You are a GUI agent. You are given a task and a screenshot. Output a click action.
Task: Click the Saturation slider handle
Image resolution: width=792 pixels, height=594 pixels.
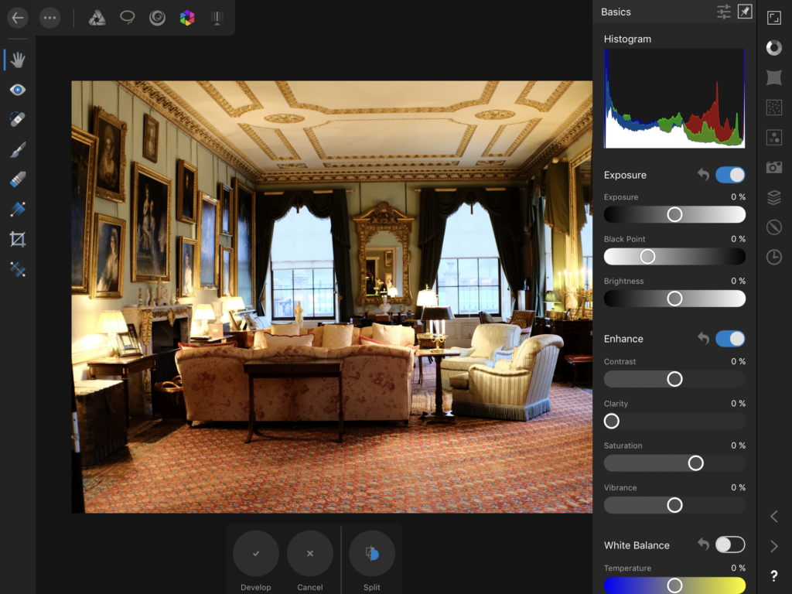695,463
